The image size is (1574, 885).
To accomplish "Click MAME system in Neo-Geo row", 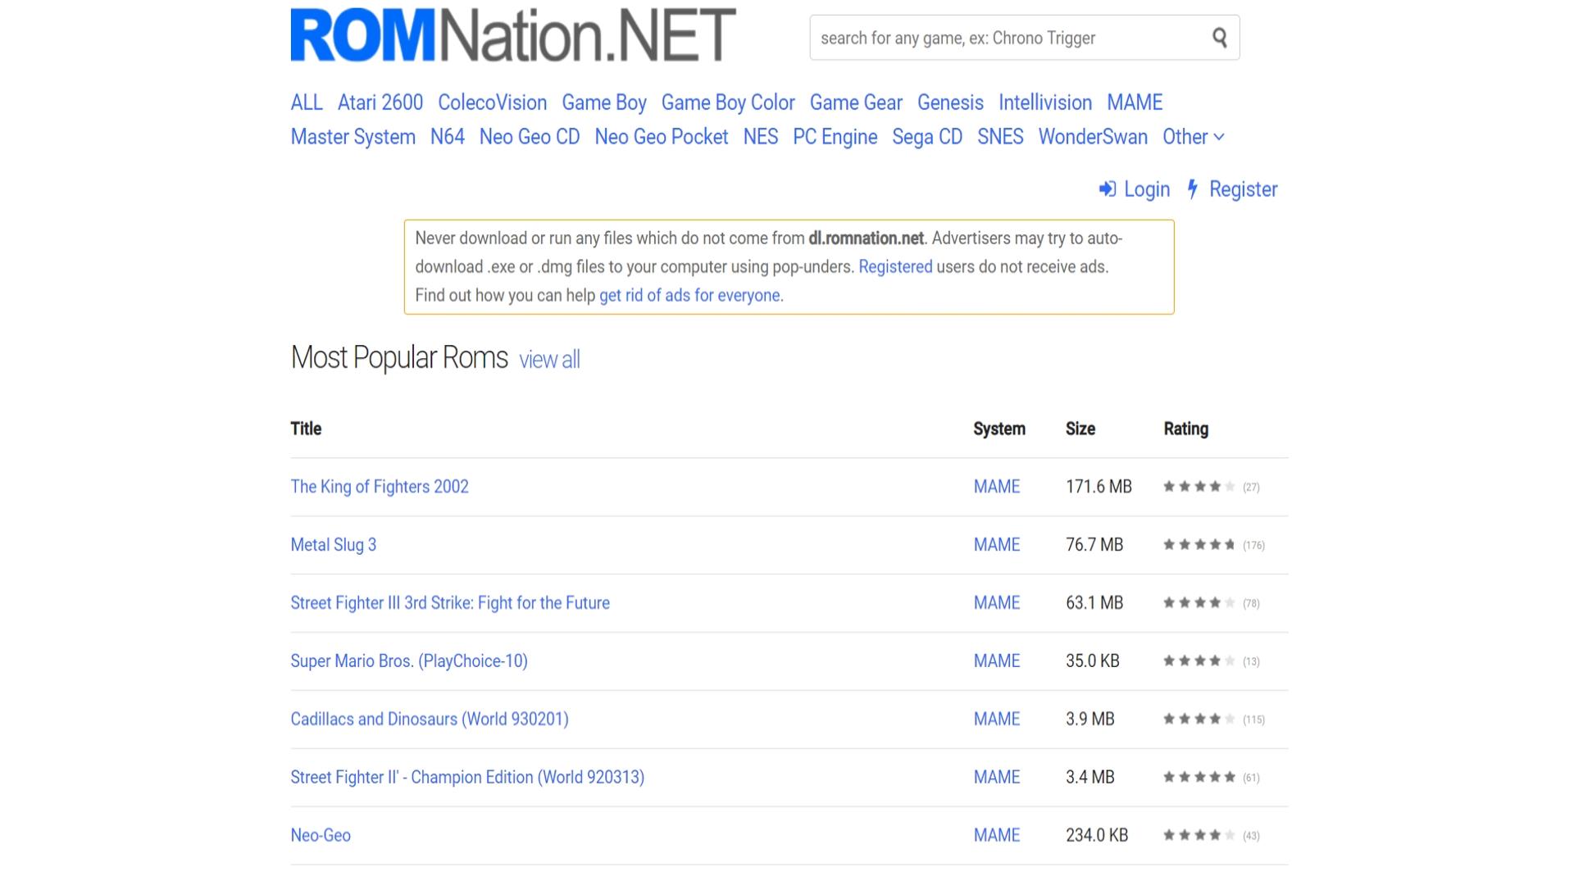I will [996, 836].
